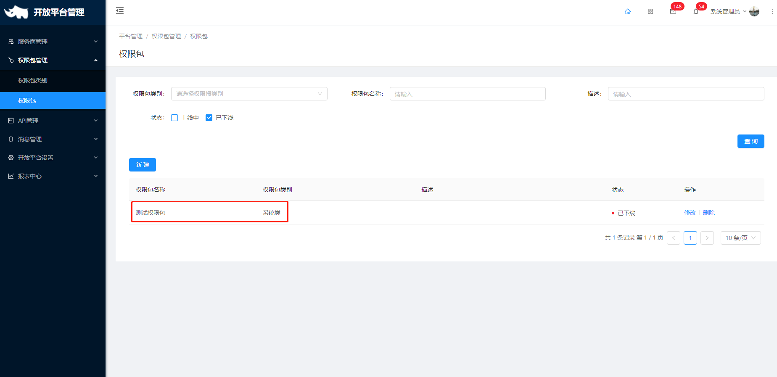Click the 平台管理 breadcrumb link
777x377 pixels.
131,36
